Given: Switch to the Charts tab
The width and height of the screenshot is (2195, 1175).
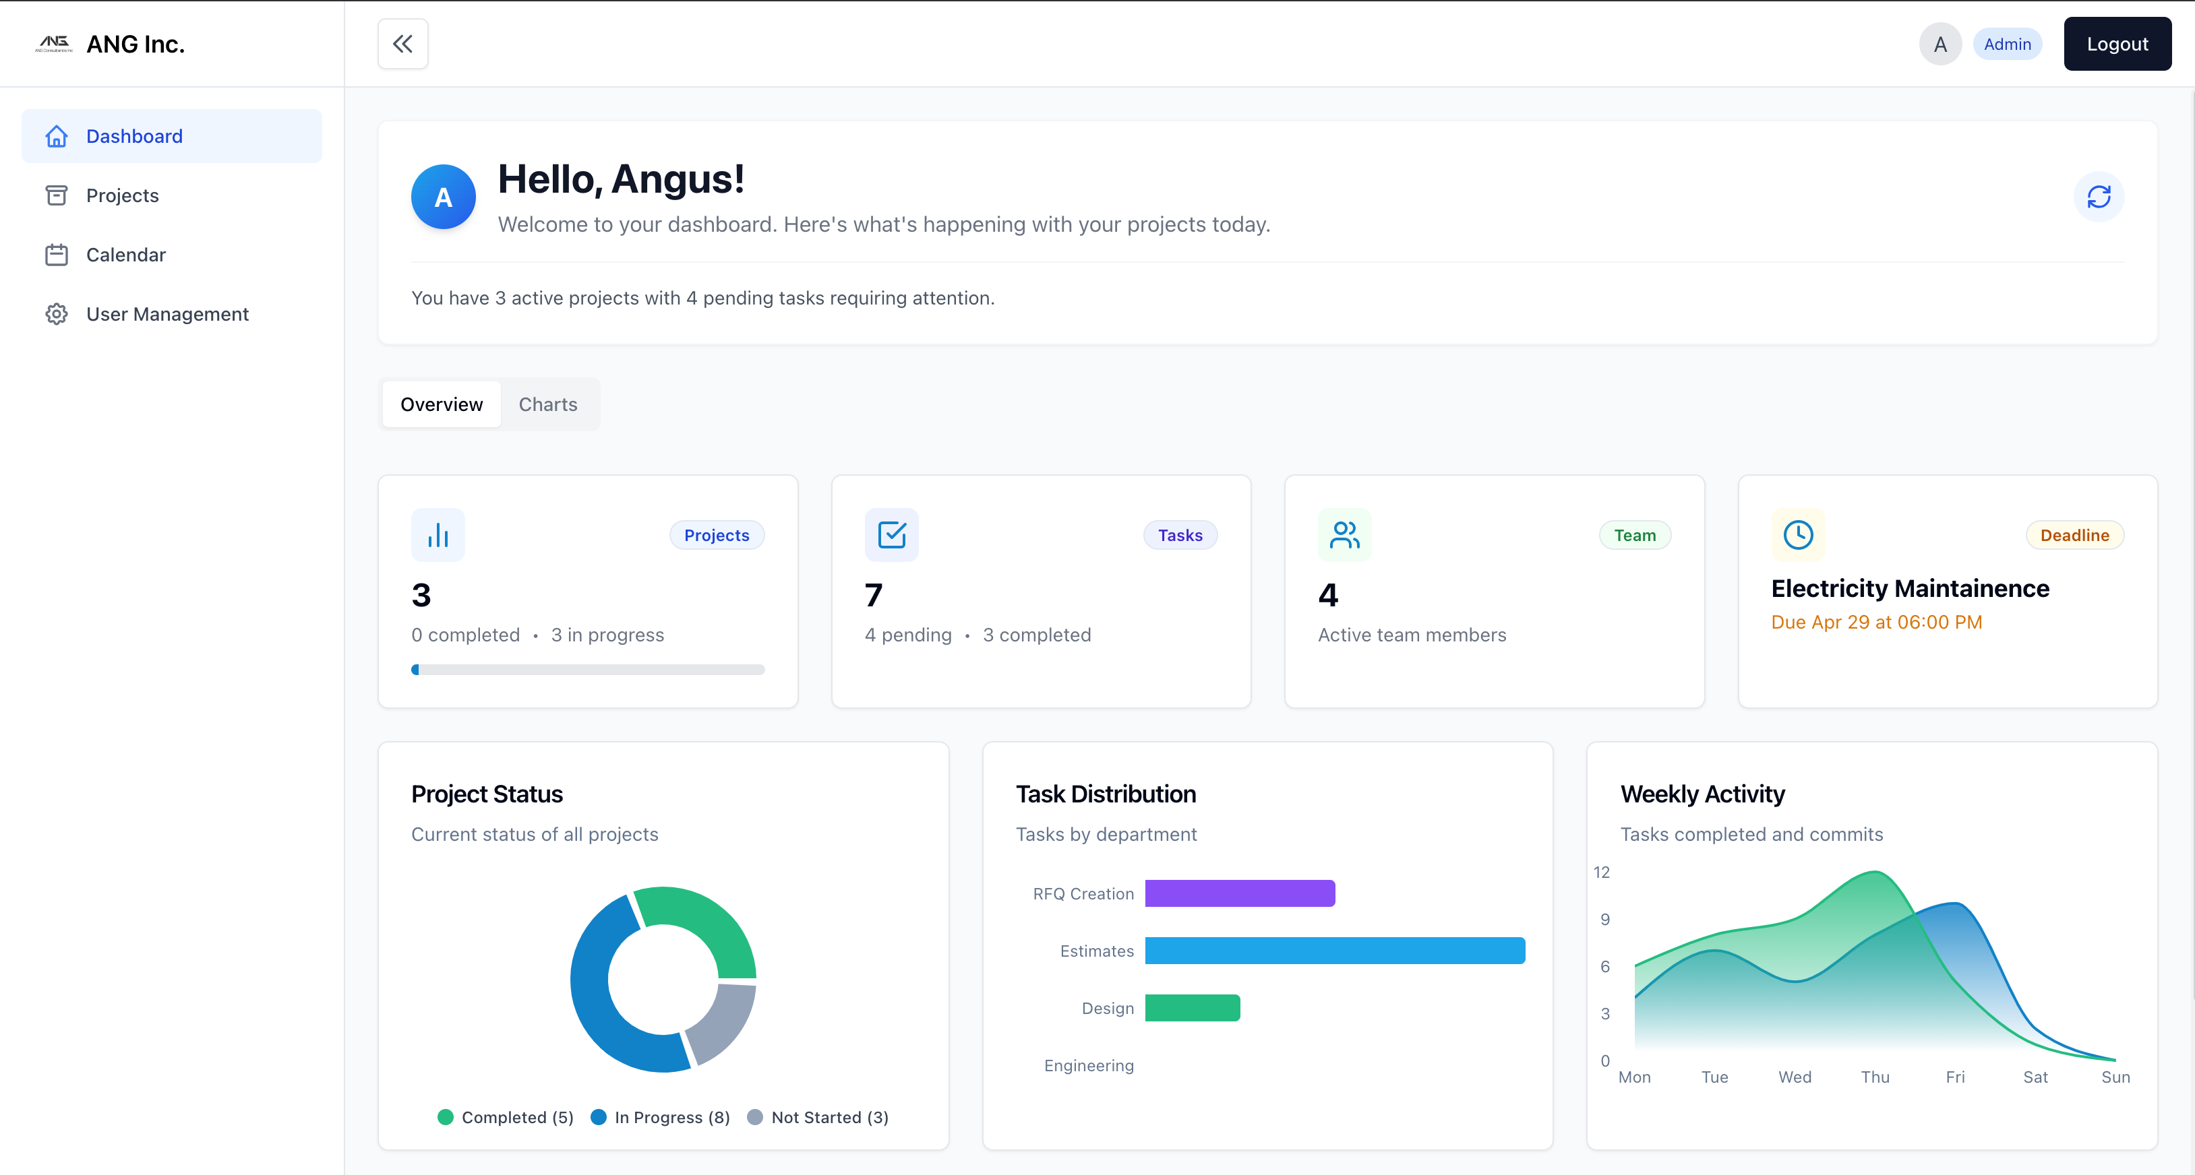Looking at the screenshot, I should (548, 404).
